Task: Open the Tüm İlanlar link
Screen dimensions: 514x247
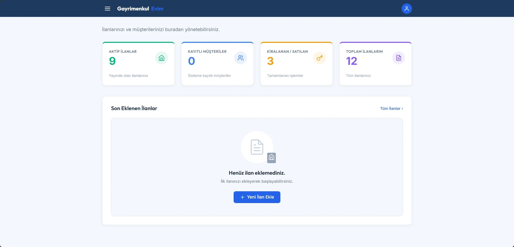Action: pyautogui.click(x=391, y=108)
